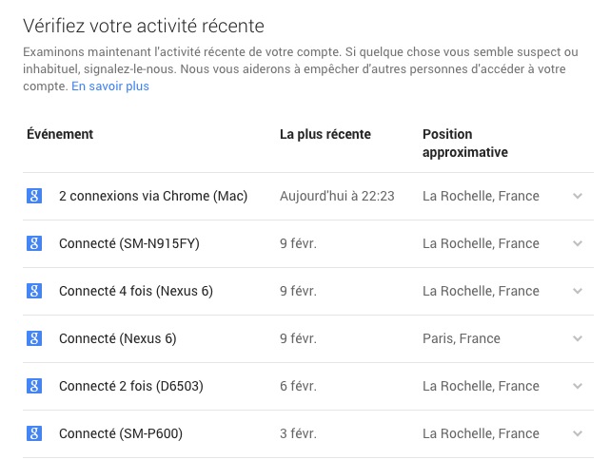Click the La plus récente column header
This screenshot has height=460, width=610.
point(325,134)
